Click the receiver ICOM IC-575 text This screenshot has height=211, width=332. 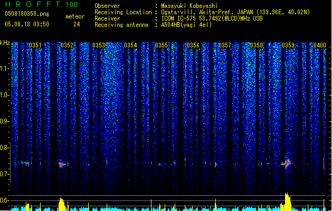pos(180,18)
